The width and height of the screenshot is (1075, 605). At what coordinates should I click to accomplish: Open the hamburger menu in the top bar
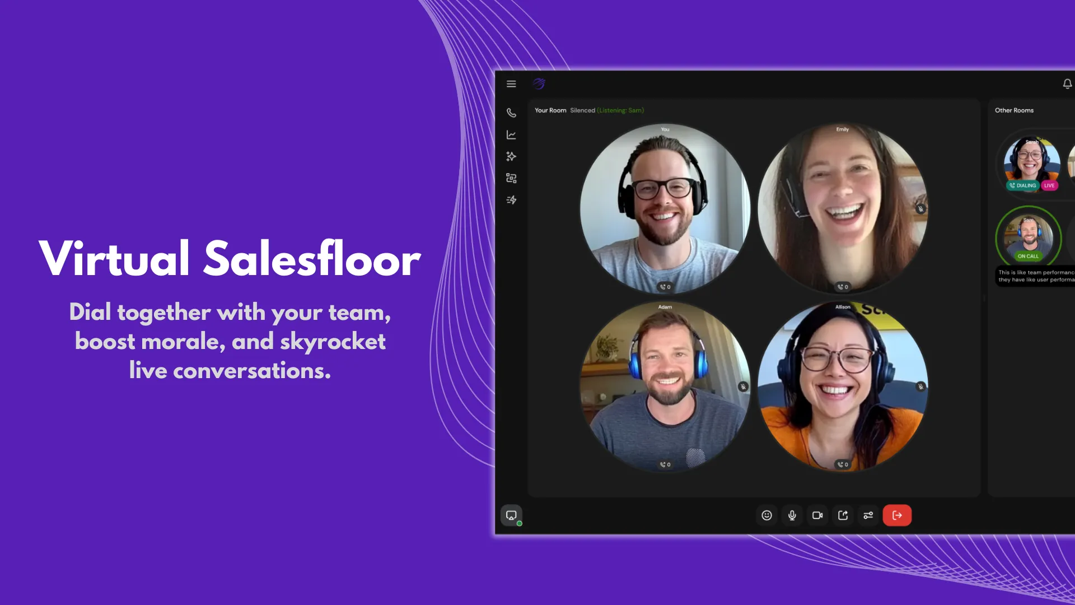tap(511, 84)
